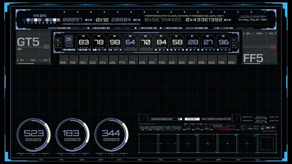Click the color block strip under 114.0%

click(42, 20)
